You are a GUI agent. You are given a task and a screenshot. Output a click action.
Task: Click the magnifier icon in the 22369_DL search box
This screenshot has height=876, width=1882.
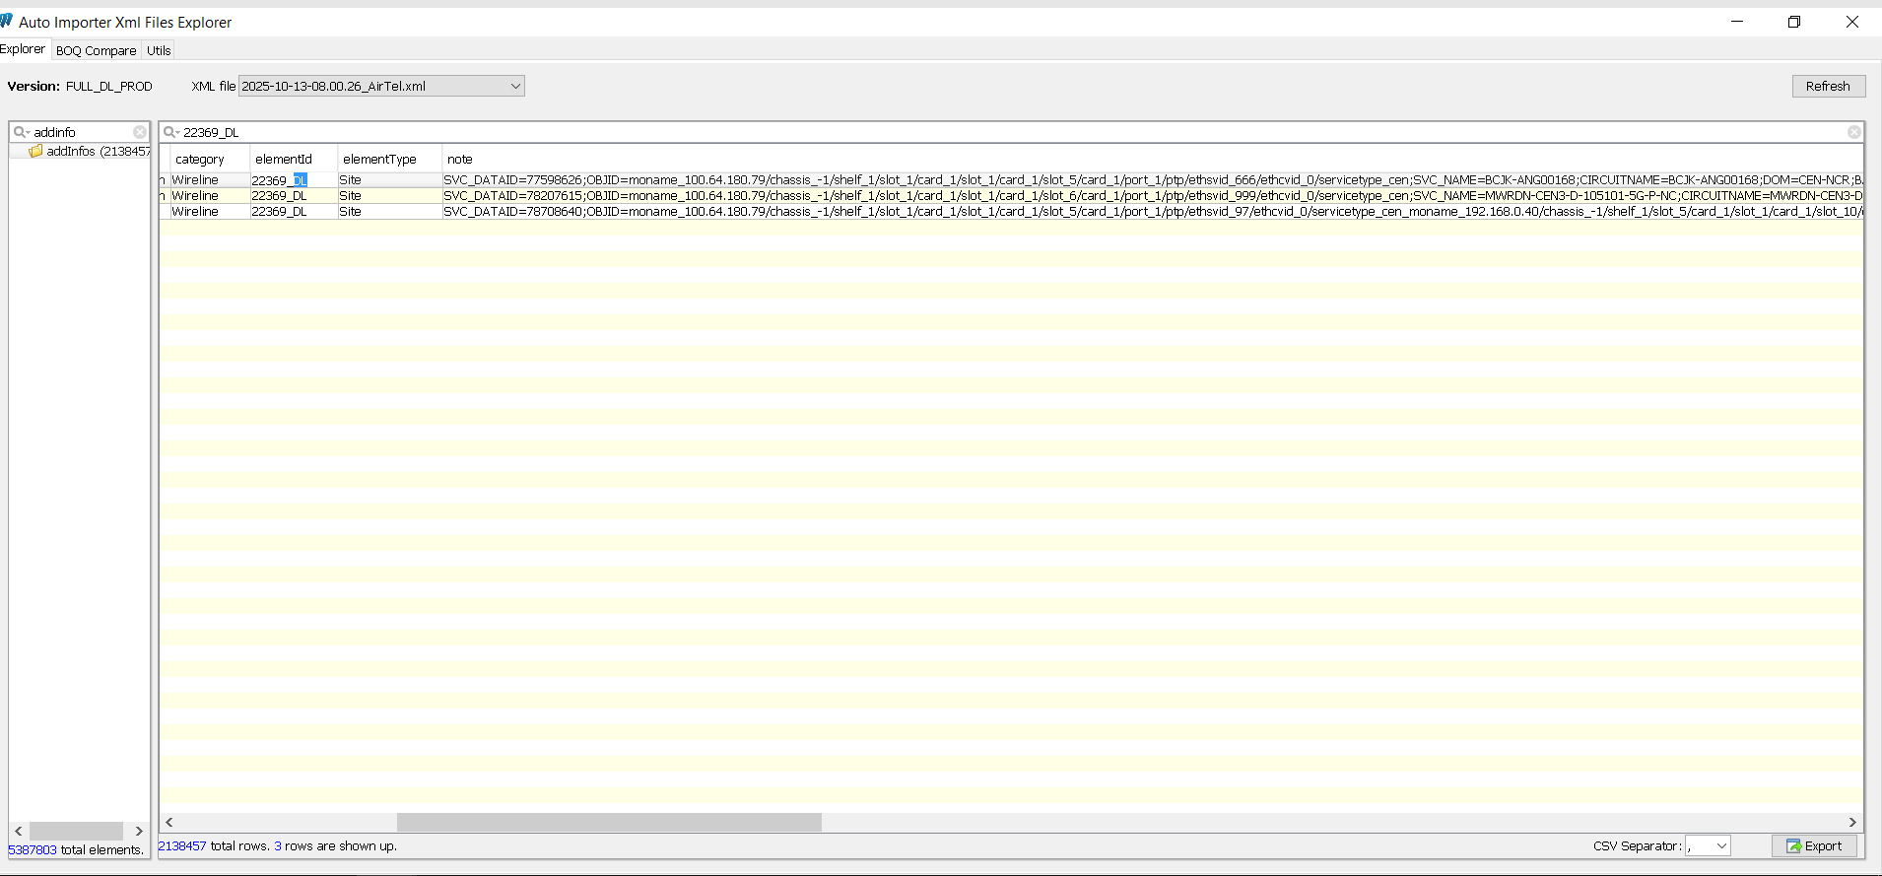(170, 132)
